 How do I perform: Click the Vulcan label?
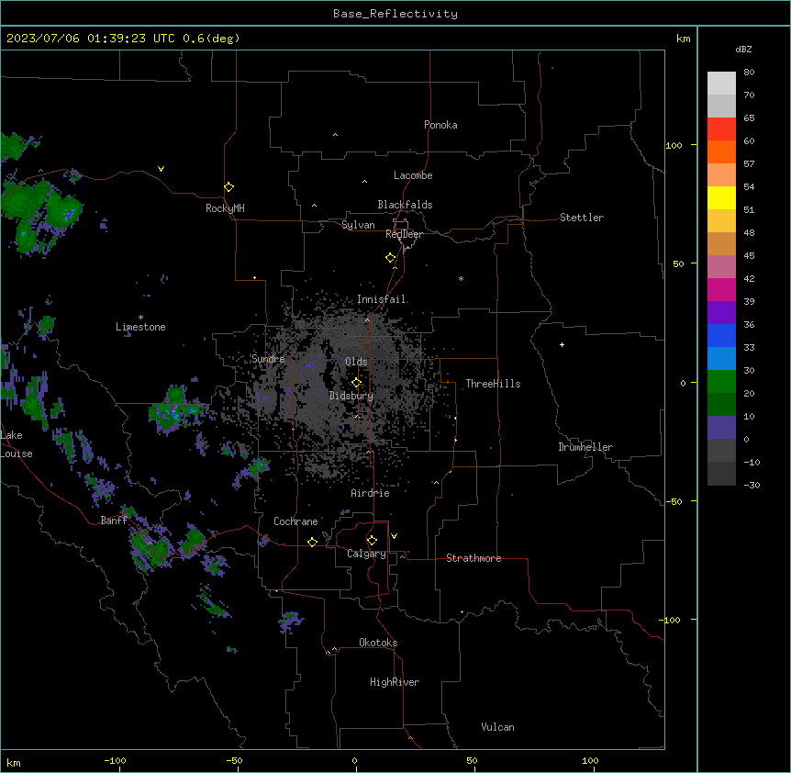pyautogui.click(x=497, y=727)
